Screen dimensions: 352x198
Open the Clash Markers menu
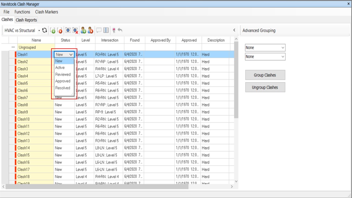[x=46, y=12]
